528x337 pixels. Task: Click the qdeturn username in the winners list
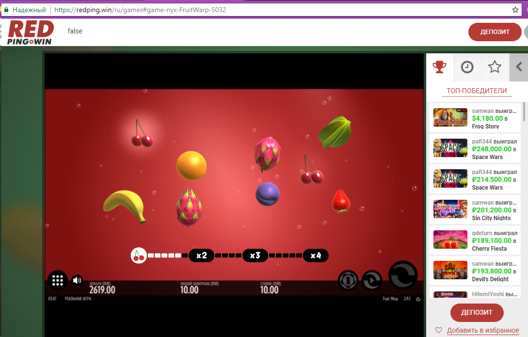[x=482, y=233]
